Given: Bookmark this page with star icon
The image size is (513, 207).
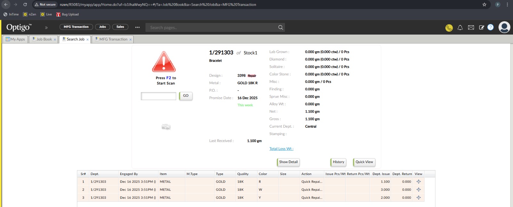Looking at the screenshot, I should [x=484, y=4].
